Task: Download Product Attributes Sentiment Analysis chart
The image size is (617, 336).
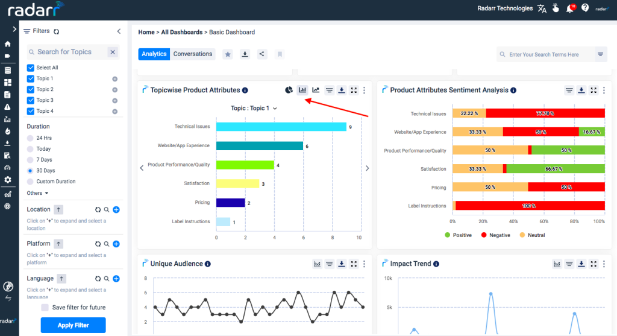Action: click(x=581, y=90)
